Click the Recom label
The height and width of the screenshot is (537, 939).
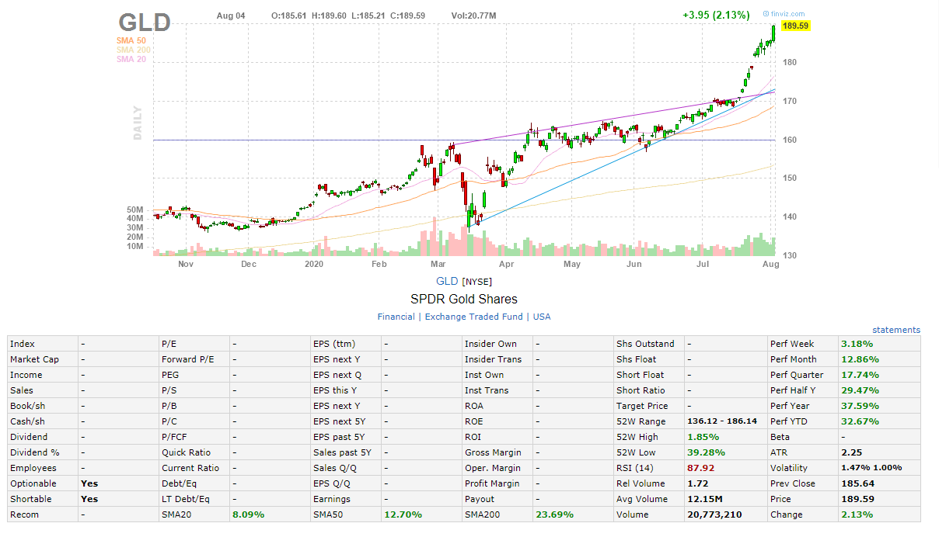click(x=24, y=514)
